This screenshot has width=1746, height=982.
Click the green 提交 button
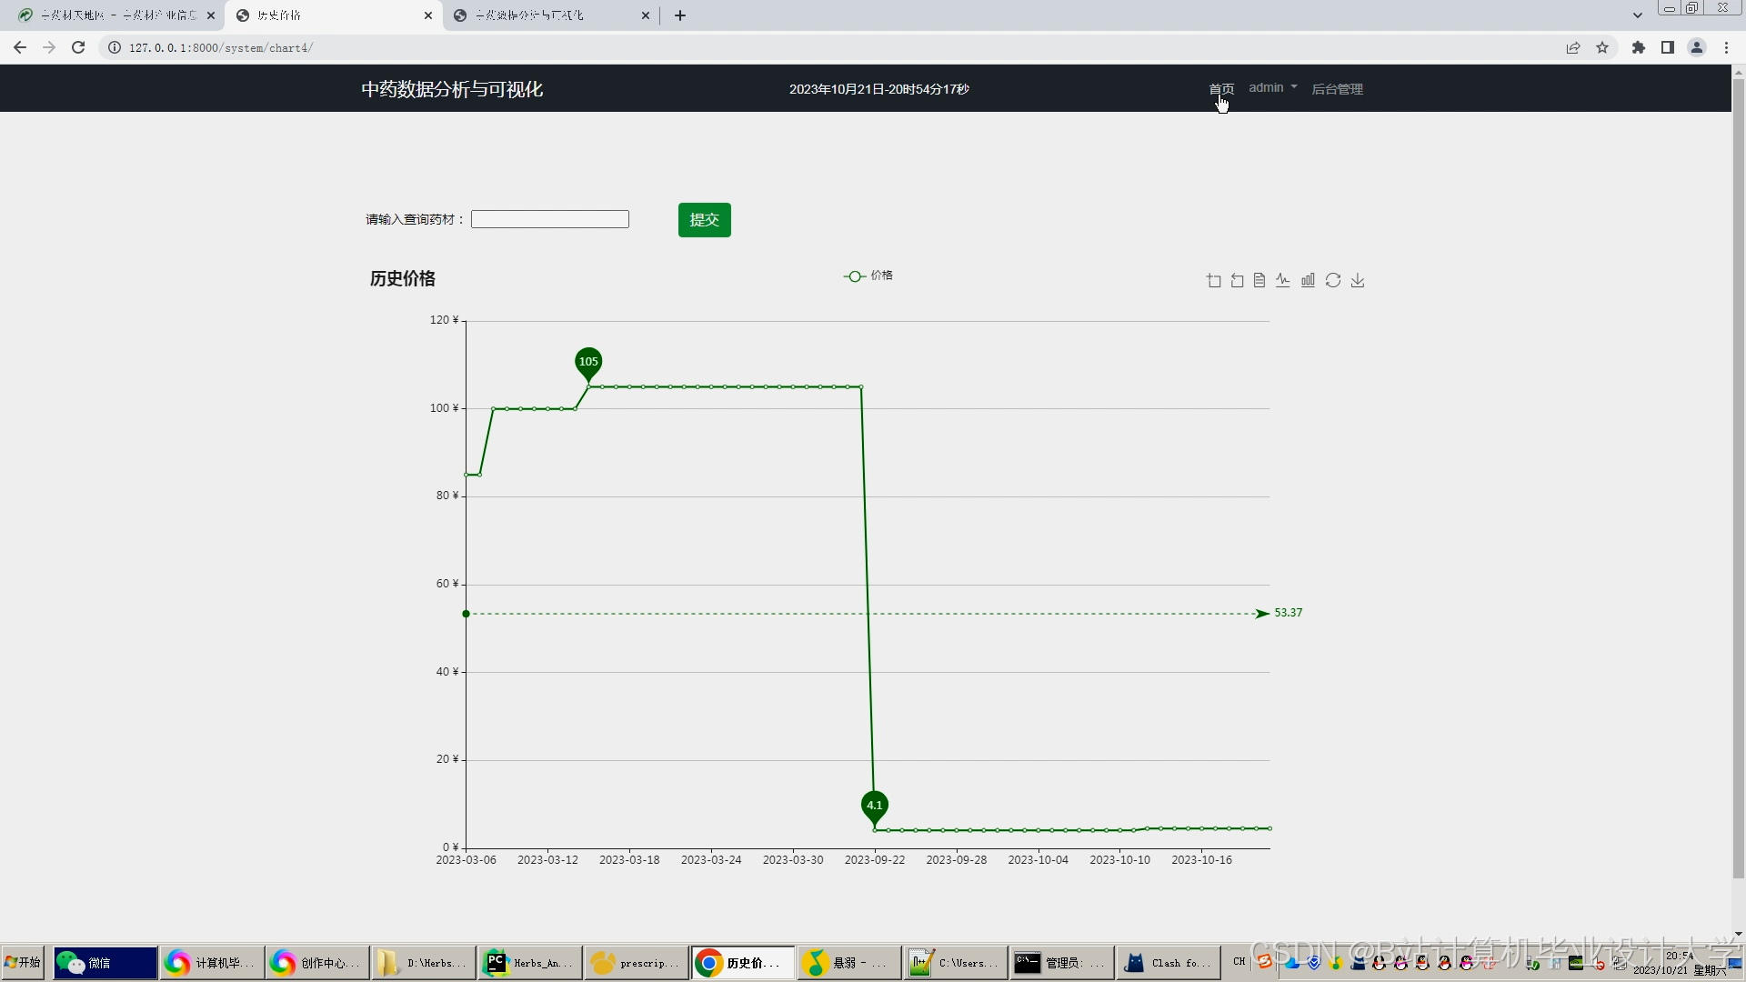[x=704, y=220]
